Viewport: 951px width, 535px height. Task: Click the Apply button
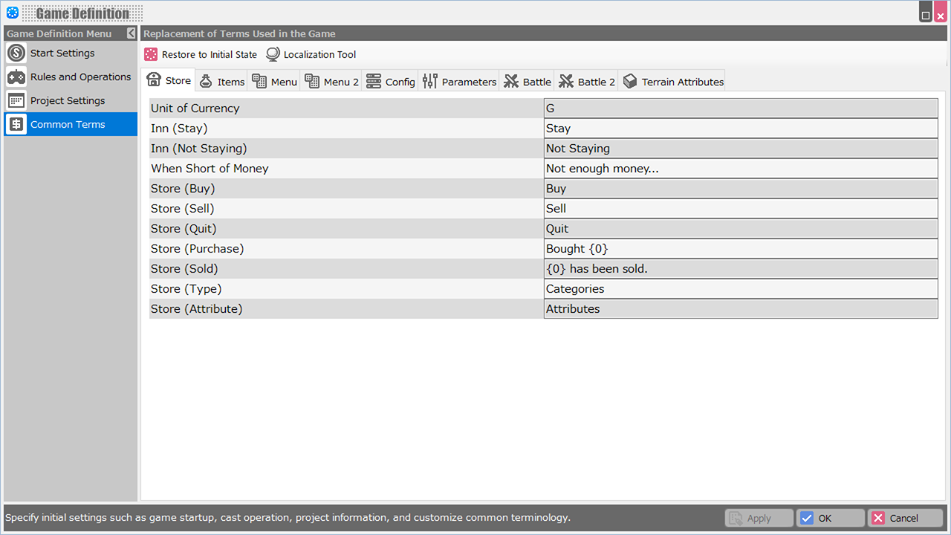click(759, 518)
